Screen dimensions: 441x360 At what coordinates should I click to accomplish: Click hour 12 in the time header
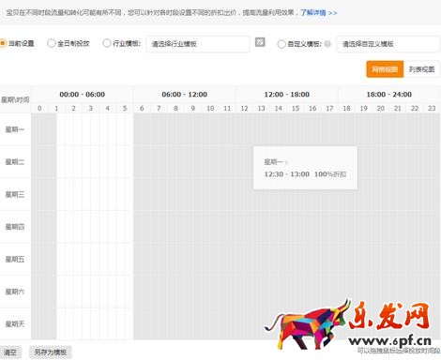244,109
